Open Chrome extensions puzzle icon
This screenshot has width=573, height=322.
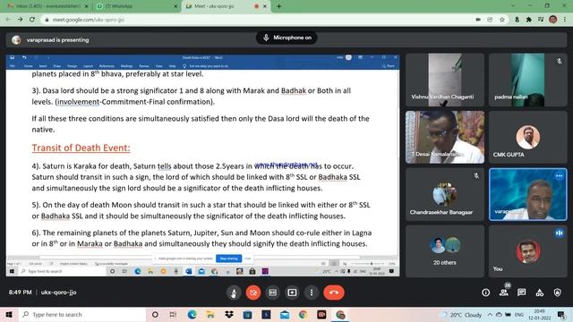point(528,20)
